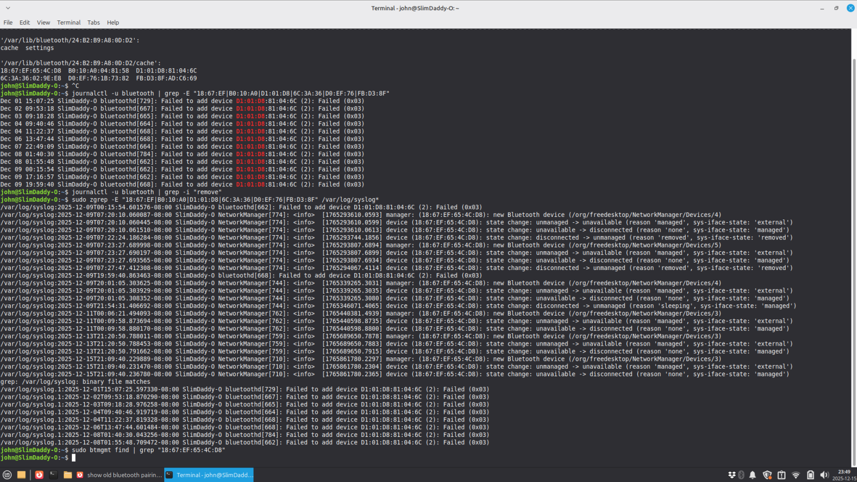Viewport: 857px width, 482px height.
Task: Click the Dropbox tray icon
Action: (x=731, y=474)
